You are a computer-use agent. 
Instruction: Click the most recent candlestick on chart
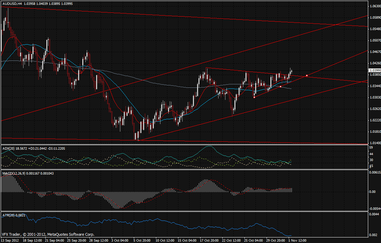point(291,72)
